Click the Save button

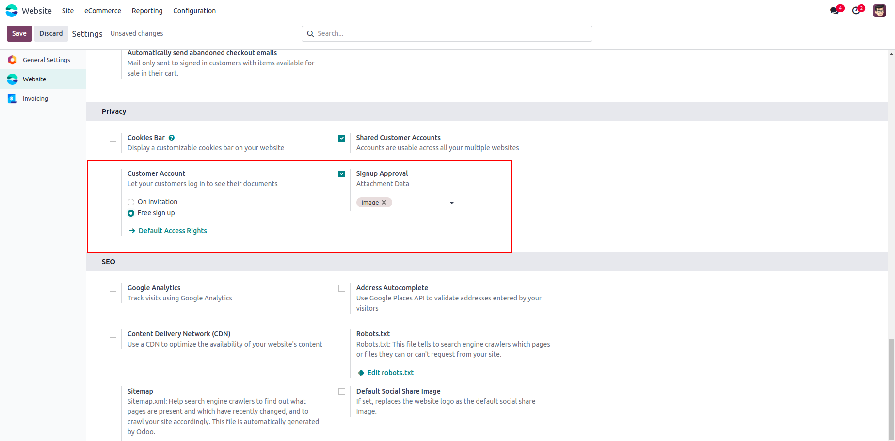19,33
